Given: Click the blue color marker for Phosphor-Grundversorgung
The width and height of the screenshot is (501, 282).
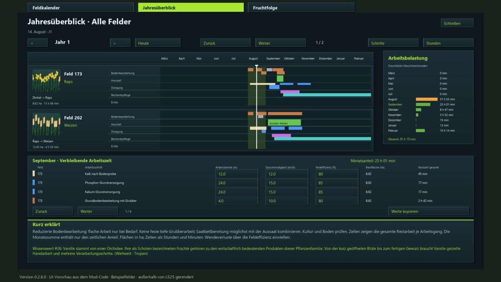Looking at the screenshot, I should [34, 183].
